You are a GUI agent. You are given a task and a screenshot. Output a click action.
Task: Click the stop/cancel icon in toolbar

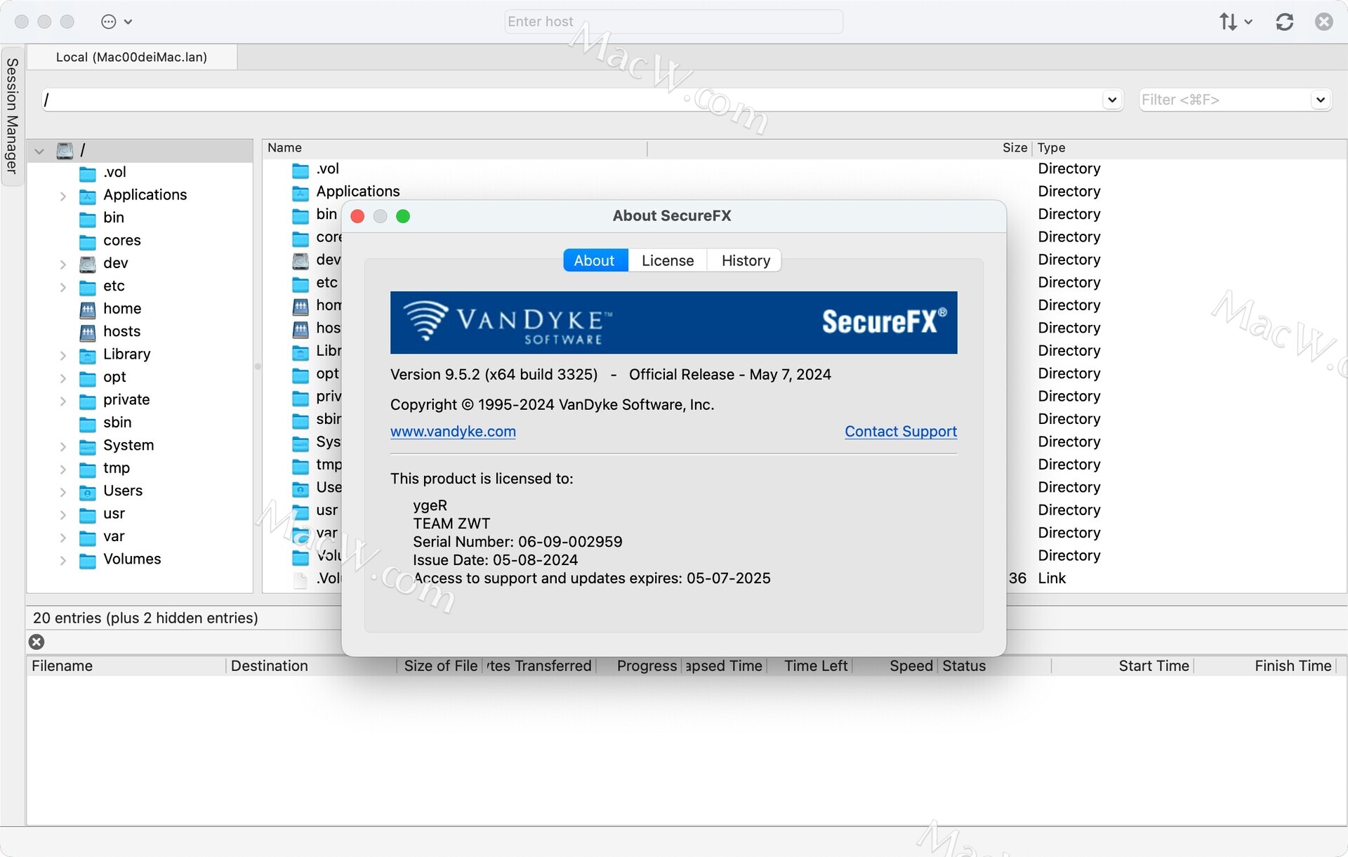click(1323, 22)
